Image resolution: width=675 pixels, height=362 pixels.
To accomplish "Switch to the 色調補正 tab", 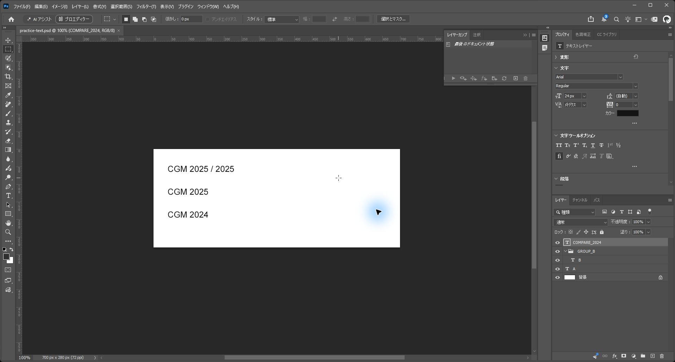I will tap(583, 34).
